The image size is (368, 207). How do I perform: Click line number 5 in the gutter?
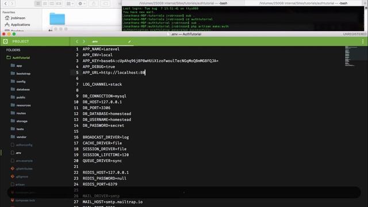click(x=77, y=72)
